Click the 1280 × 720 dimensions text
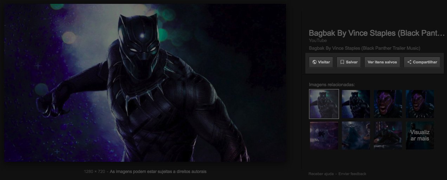 (x=94, y=172)
